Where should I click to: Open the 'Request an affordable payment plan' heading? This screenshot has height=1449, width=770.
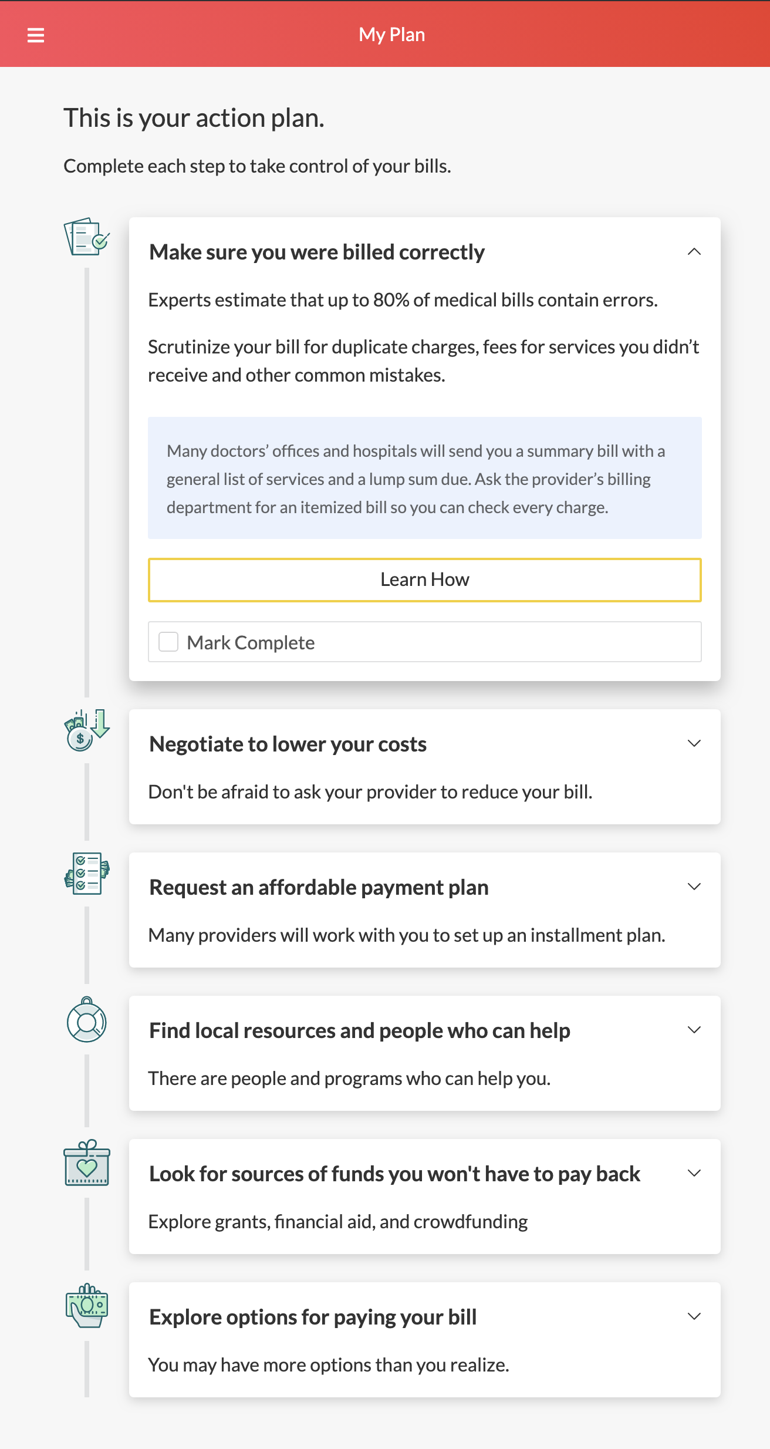point(319,887)
